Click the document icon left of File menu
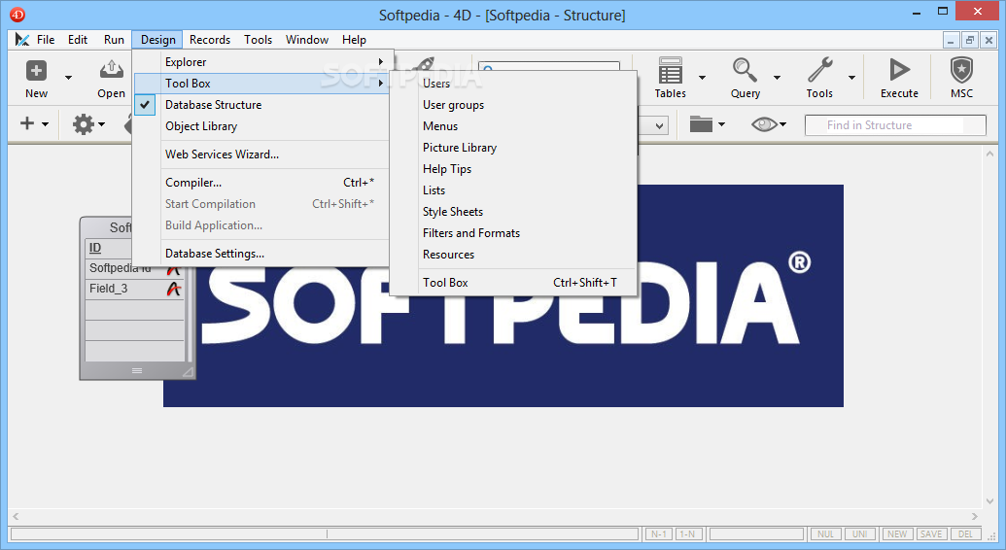This screenshot has height=550, width=1006. 21,40
